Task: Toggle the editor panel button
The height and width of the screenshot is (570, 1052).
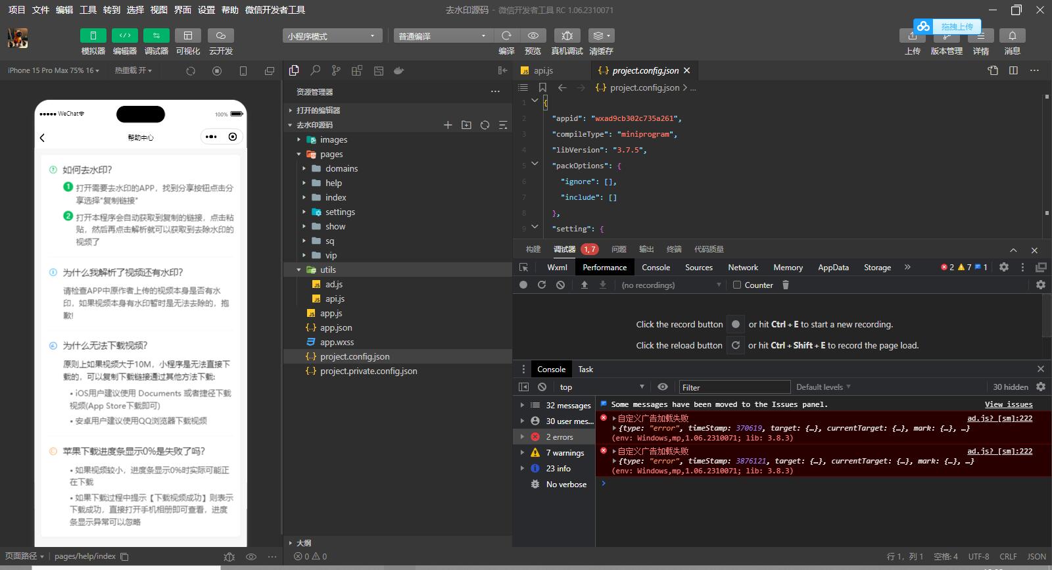Action: click(124, 36)
